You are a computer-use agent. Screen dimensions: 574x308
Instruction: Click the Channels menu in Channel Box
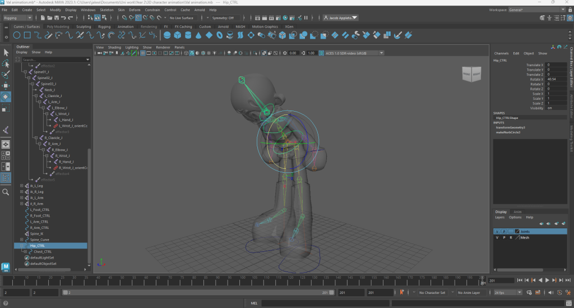point(501,53)
